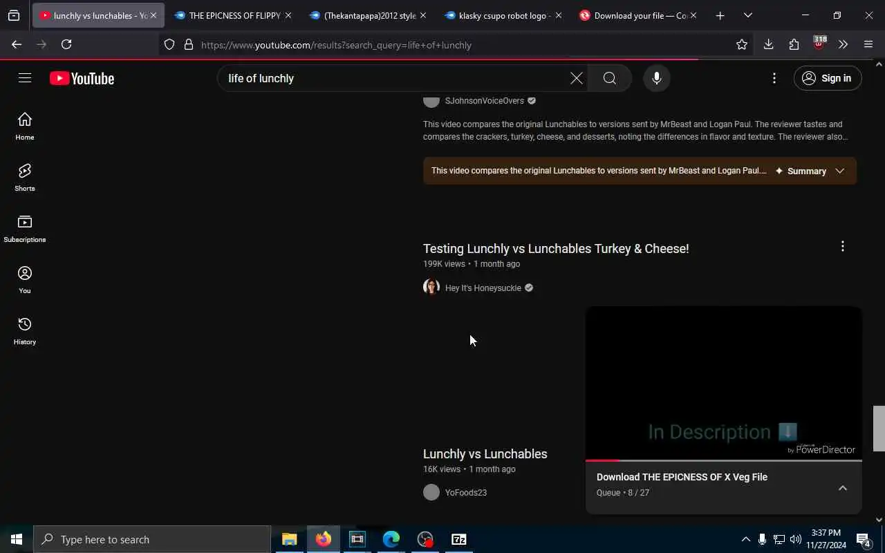The height and width of the screenshot is (553, 885).
Task: Run search with the magnifier button
Action: 609,78
